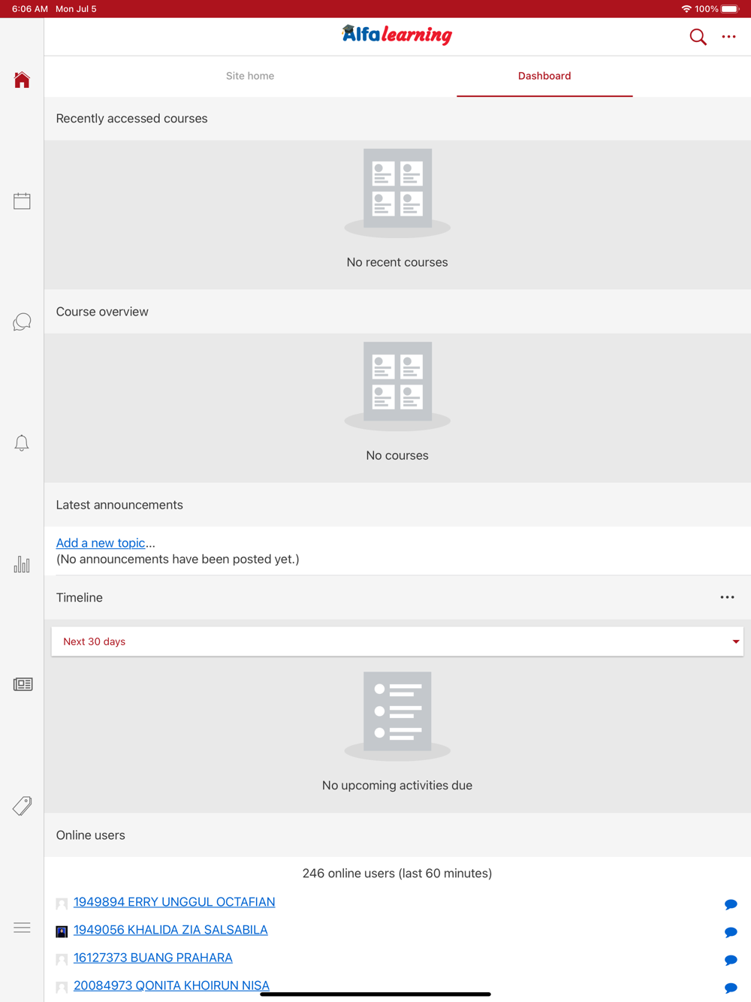Viewport: 751px width, 1002px height.
Task: Open the Notifications bell icon
Action: coord(22,443)
